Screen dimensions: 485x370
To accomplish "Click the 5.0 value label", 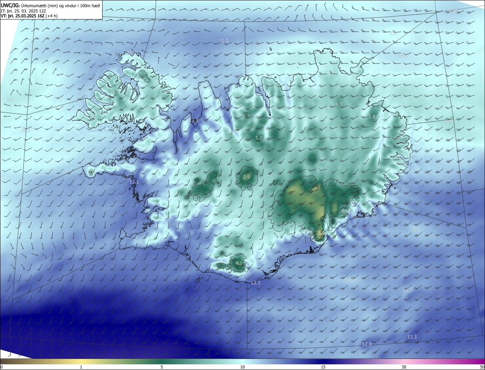I will [259, 138].
